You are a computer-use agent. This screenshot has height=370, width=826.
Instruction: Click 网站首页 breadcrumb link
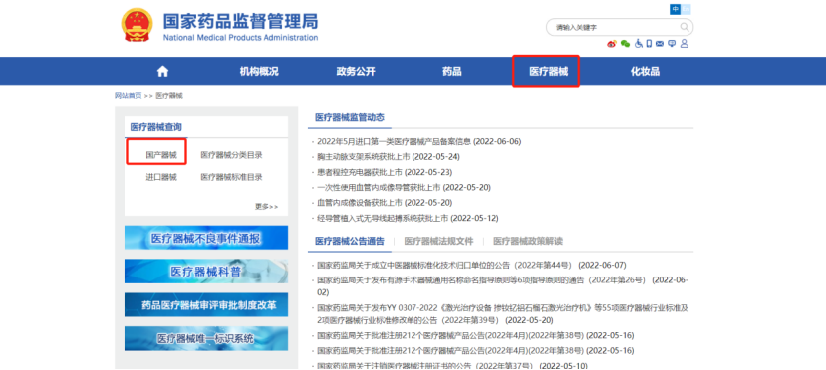[x=128, y=96]
